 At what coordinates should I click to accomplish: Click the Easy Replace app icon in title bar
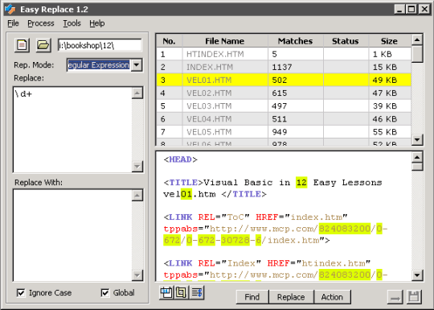10,9
